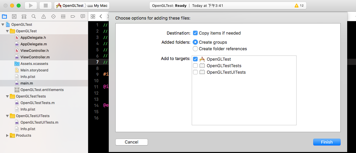Collapse the OpenGLTestUITests group triangle
Image resolution: width=356 pixels, height=153 pixels.
point(7,116)
